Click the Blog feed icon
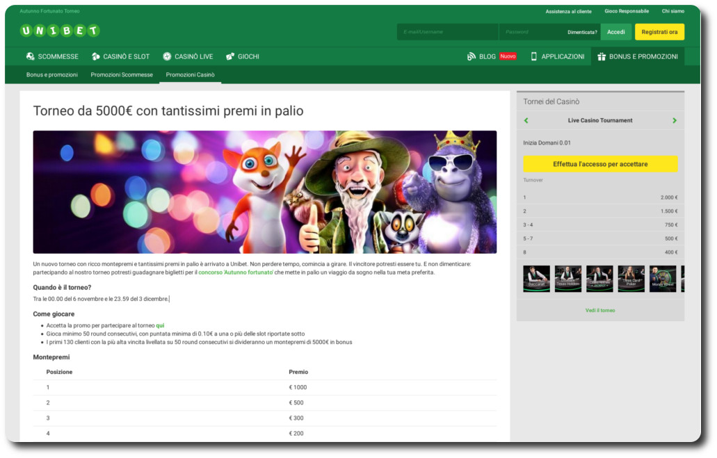This screenshot has height=458, width=717. (x=472, y=56)
